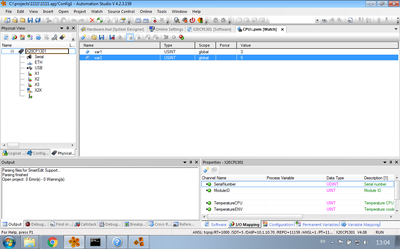Click the New Project toolbar icon
Screen dimensions: 400x249
click(x=7, y=20)
